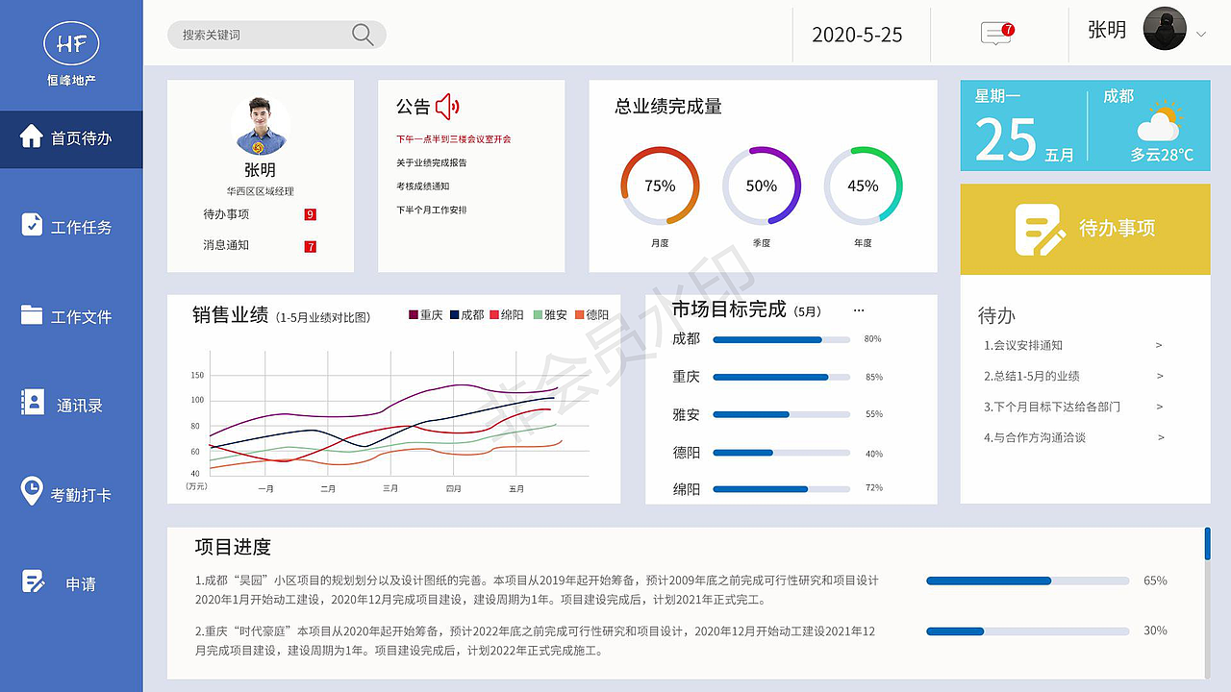Image resolution: width=1231 pixels, height=692 pixels.
Task: Click the 销售业绩 chart title
Action: tap(230, 314)
